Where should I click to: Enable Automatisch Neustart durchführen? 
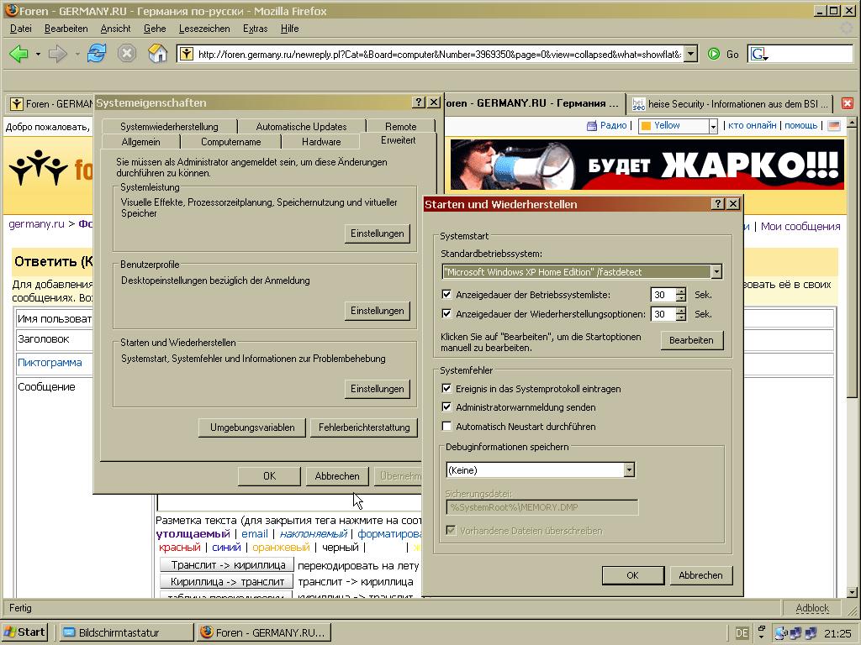[x=447, y=427]
